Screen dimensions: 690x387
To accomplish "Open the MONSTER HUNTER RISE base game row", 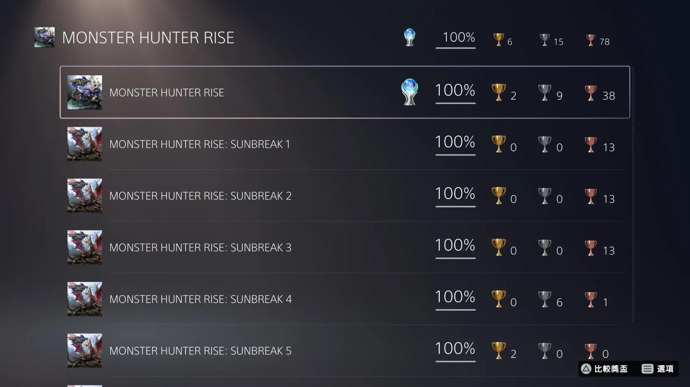I will (345, 92).
